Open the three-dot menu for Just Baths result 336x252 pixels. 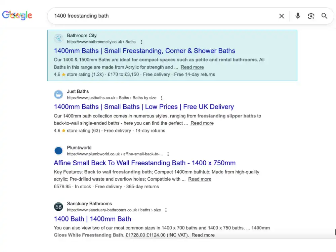tap(162, 97)
